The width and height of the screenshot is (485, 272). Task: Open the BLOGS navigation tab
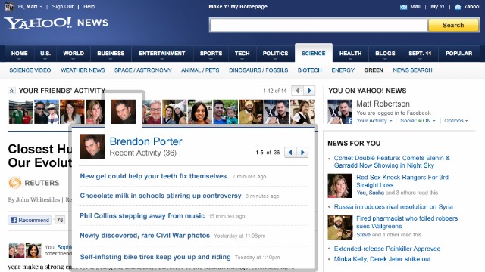tap(385, 54)
